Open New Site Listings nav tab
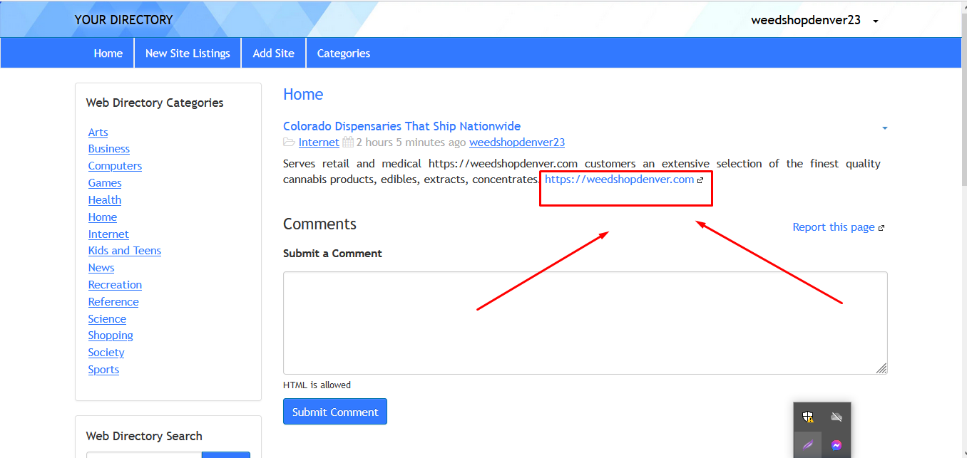The image size is (967, 458). [188, 53]
